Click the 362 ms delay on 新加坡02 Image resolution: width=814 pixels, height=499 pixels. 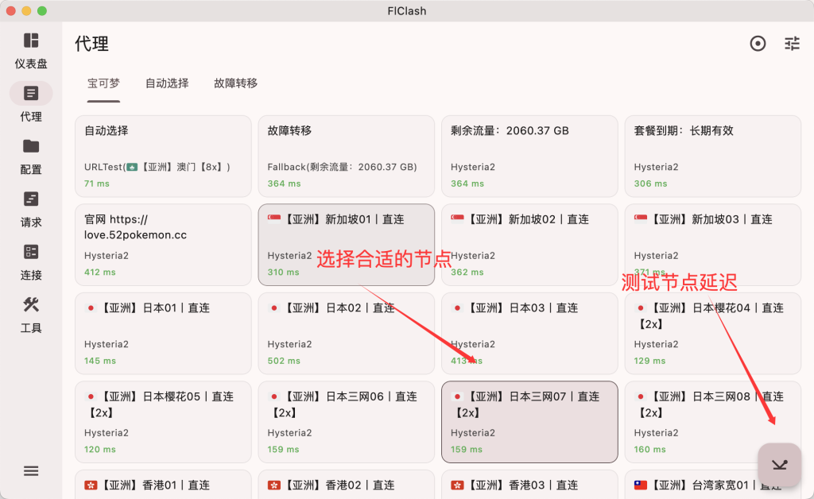467,273
